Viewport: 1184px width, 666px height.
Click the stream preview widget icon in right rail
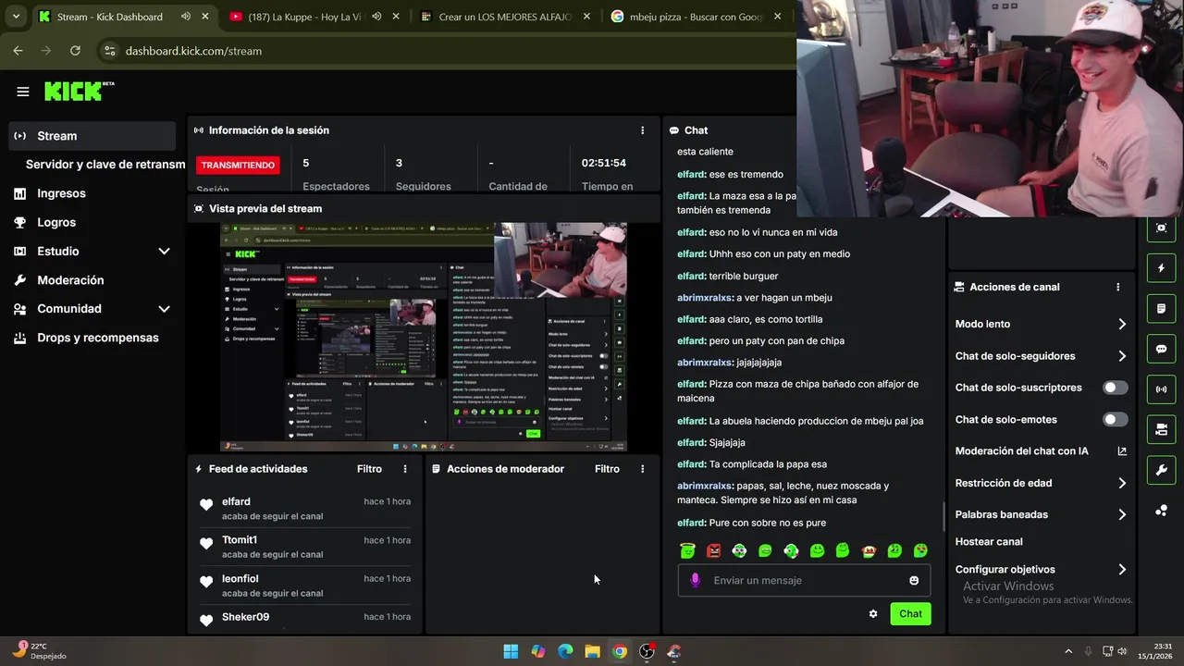[1161, 228]
